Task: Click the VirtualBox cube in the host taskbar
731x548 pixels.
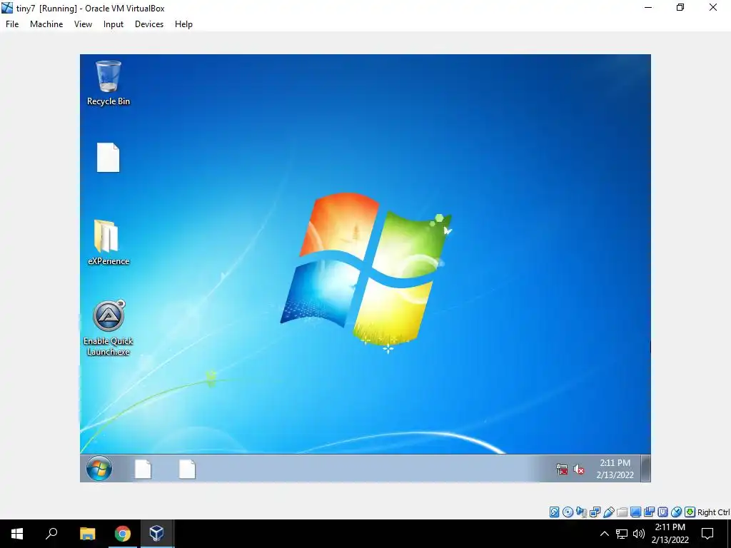Action: 156,534
